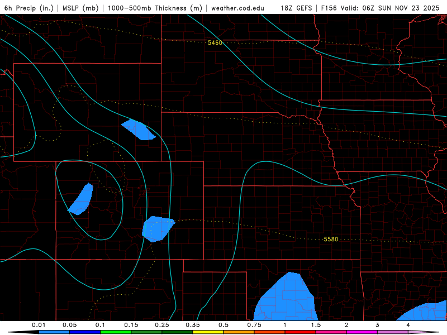The height and width of the screenshot is (335, 447).
Task: Click the 'MSLP (mb)' header label
Action: [80, 8]
